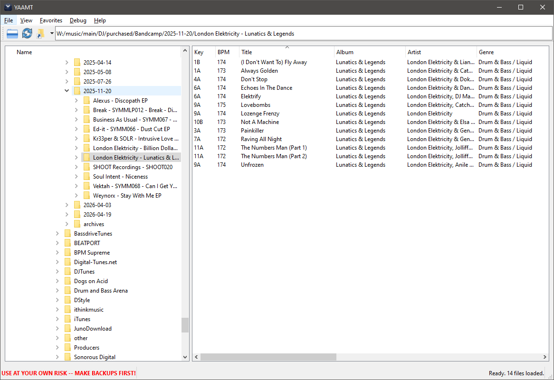Click the folder icon for other
This screenshot has height=380, width=554.
[67, 338]
